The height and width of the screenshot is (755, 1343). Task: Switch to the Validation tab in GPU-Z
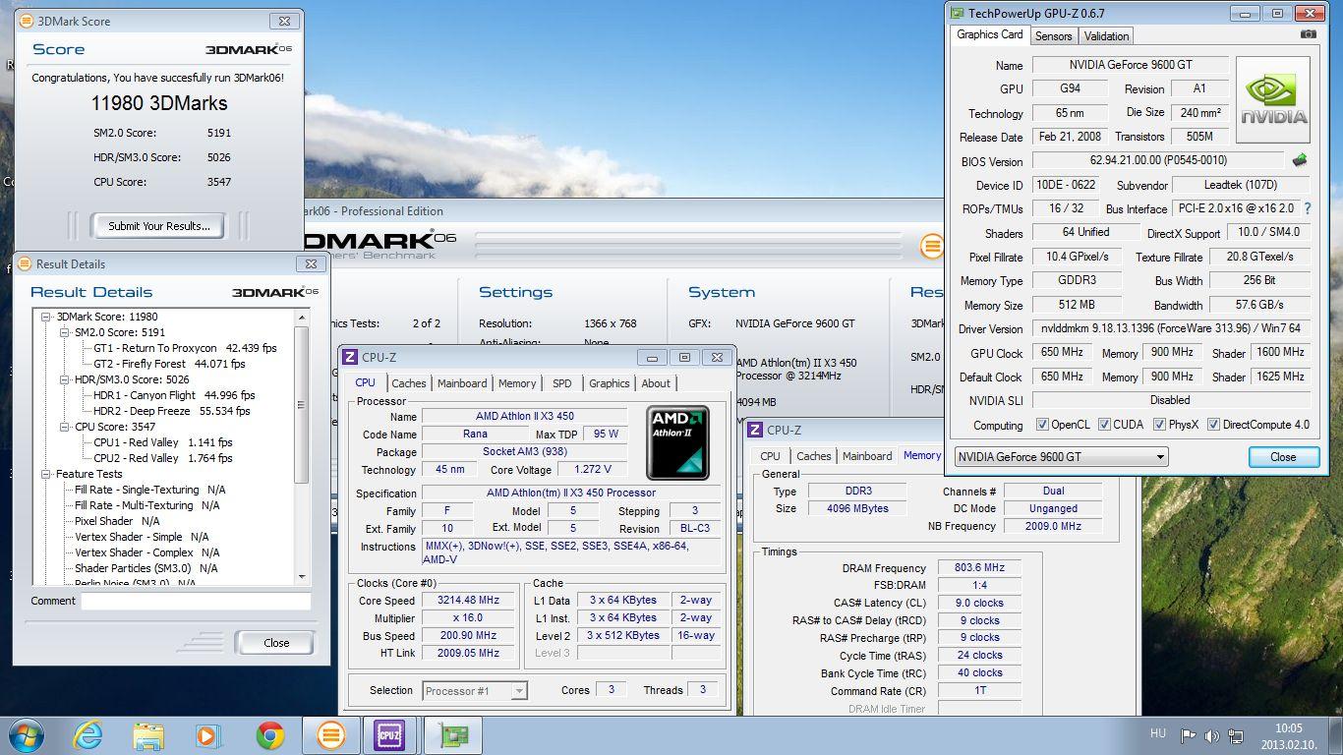tap(1106, 36)
